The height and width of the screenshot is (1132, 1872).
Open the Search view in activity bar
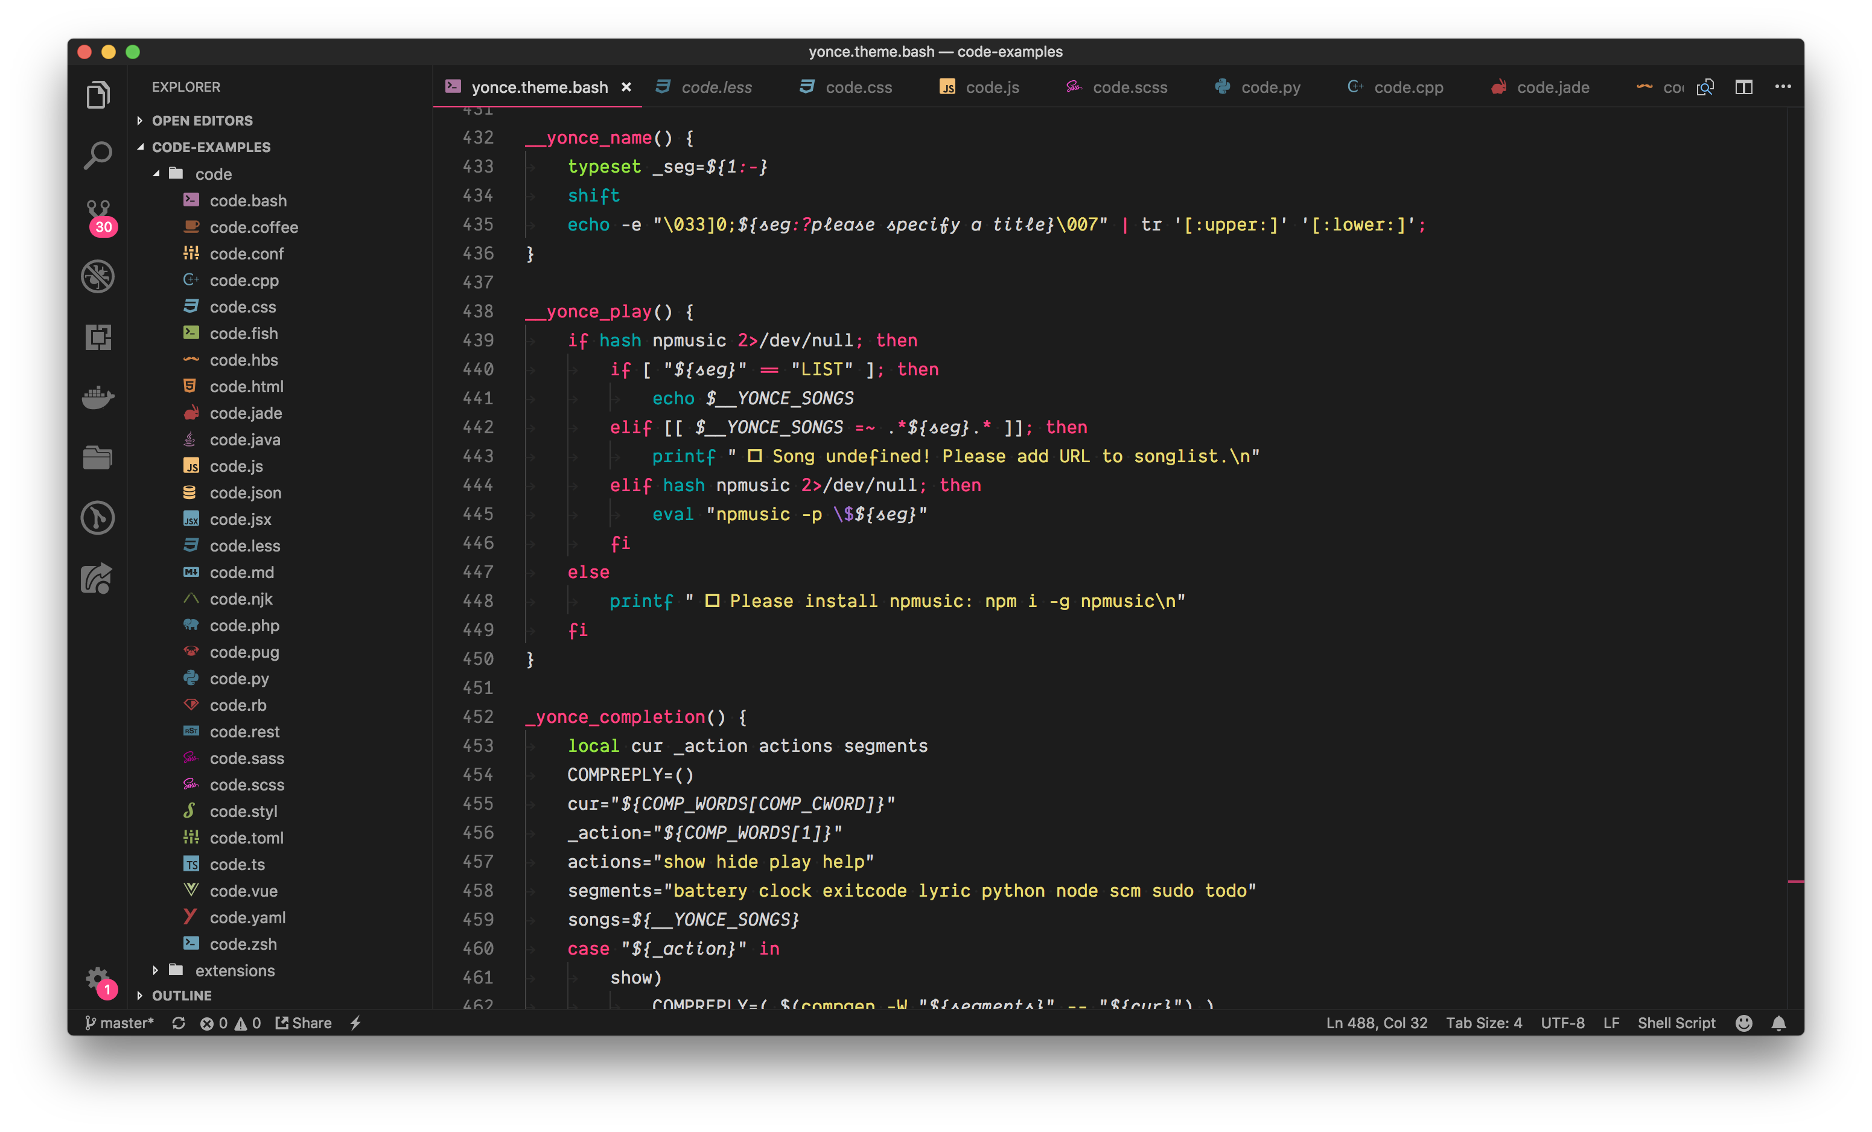(x=98, y=156)
